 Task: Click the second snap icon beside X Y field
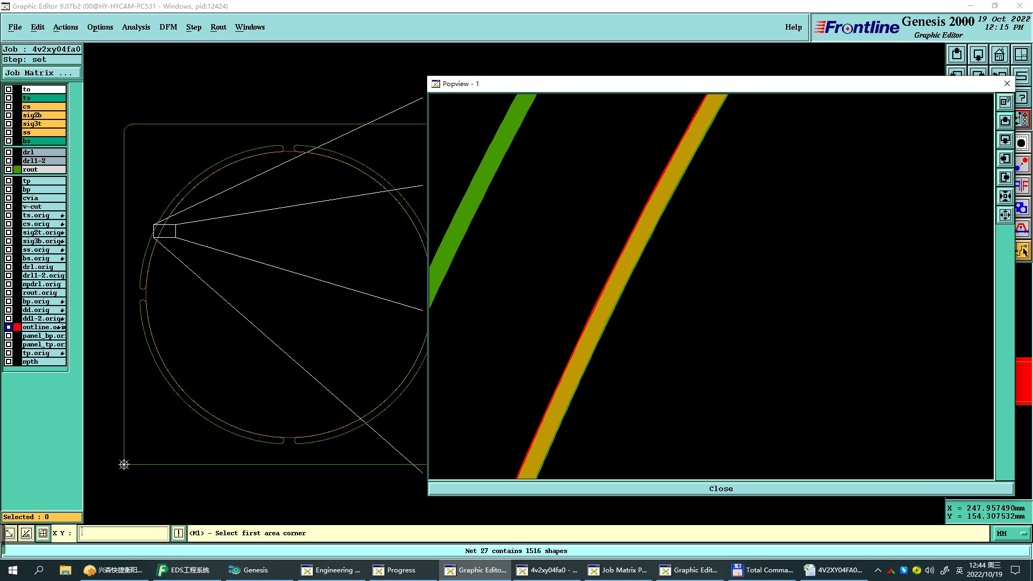[26, 533]
